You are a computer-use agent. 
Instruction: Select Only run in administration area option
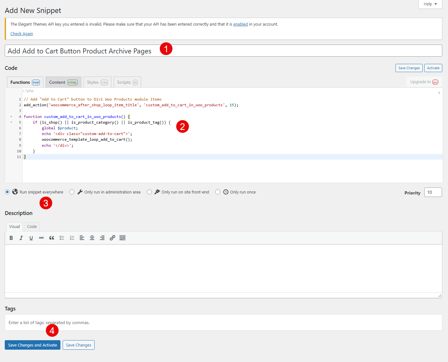coord(72,192)
